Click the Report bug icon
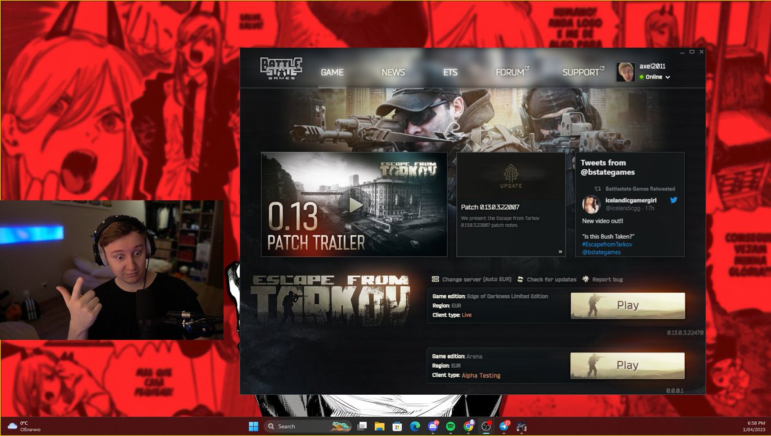Image resolution: width=771 pixels, height=436 pixels. (586, 279)
